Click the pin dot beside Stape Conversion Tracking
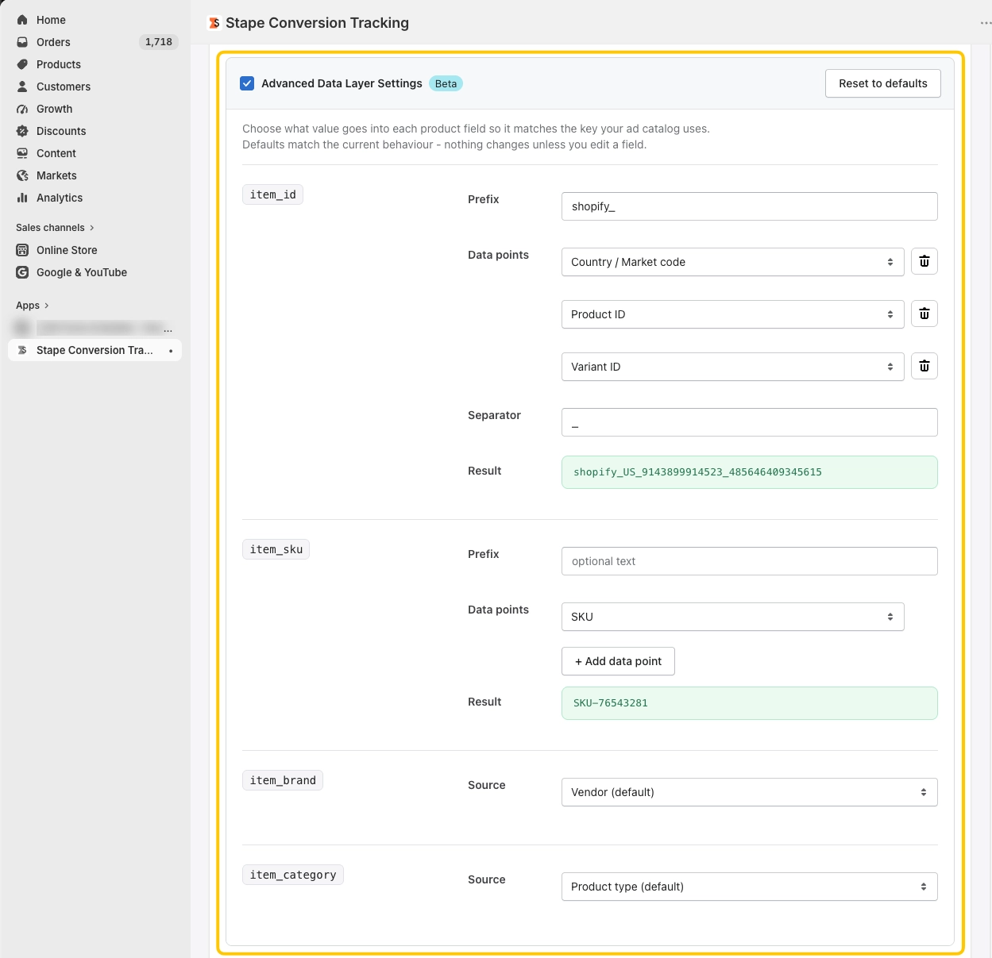 click(171, 351)
